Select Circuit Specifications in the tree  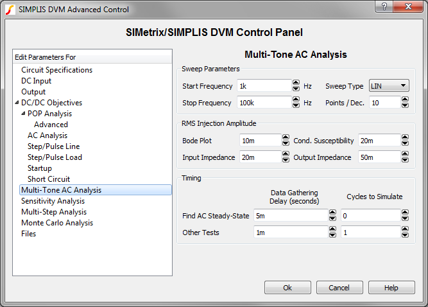click(x=56, y=70)
